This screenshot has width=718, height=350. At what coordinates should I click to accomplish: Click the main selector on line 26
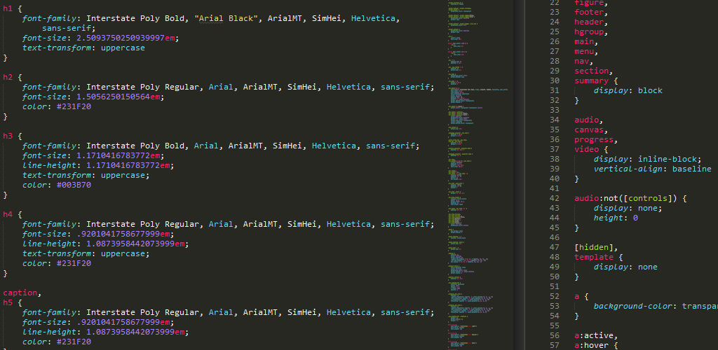pyautogui.click(x=583, y=41)
